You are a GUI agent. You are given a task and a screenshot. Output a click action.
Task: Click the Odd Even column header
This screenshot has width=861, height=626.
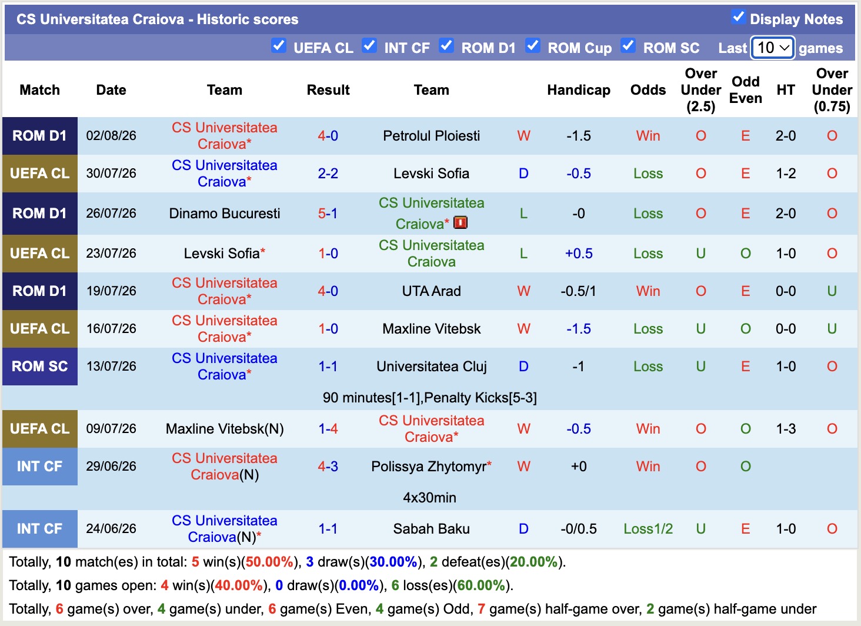[746, 90]
